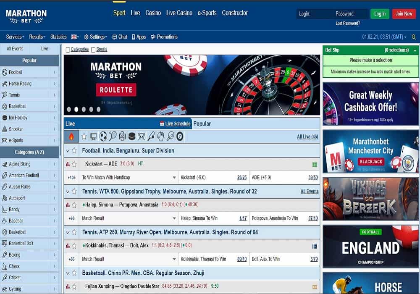
Task: Open the Promotions megaphone link
Action: [x=164, y=37]
